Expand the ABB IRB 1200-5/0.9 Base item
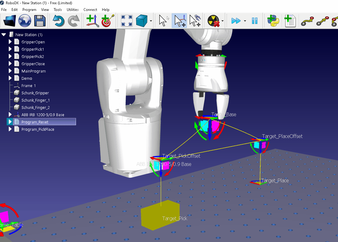 point(10,114)
